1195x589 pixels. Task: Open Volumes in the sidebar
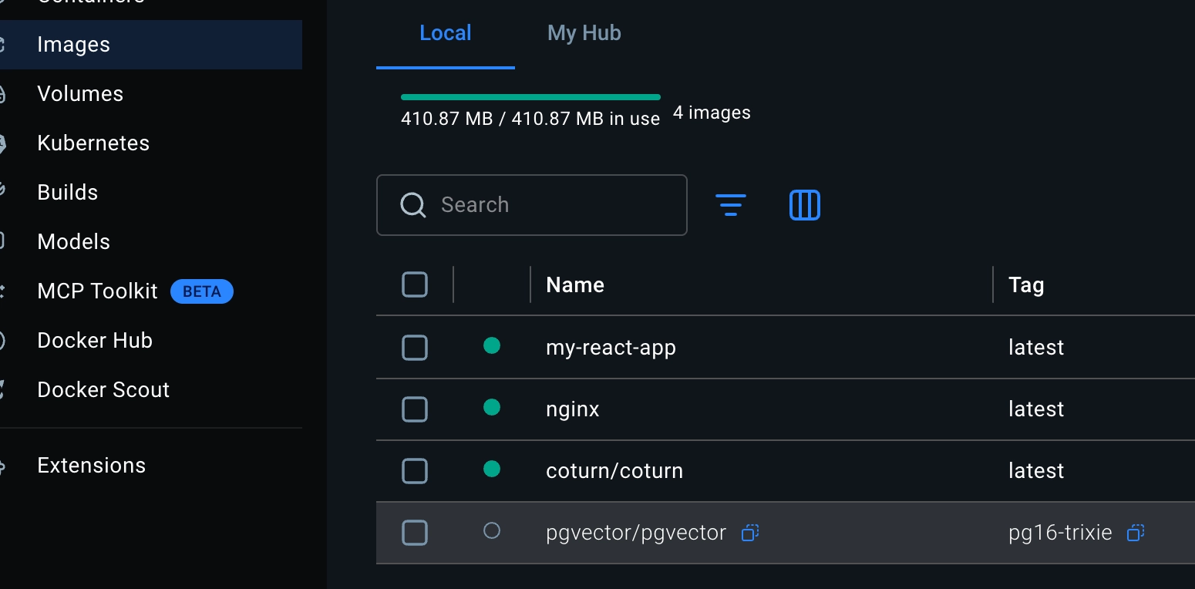pyautogui.click(x=80, y=94)
